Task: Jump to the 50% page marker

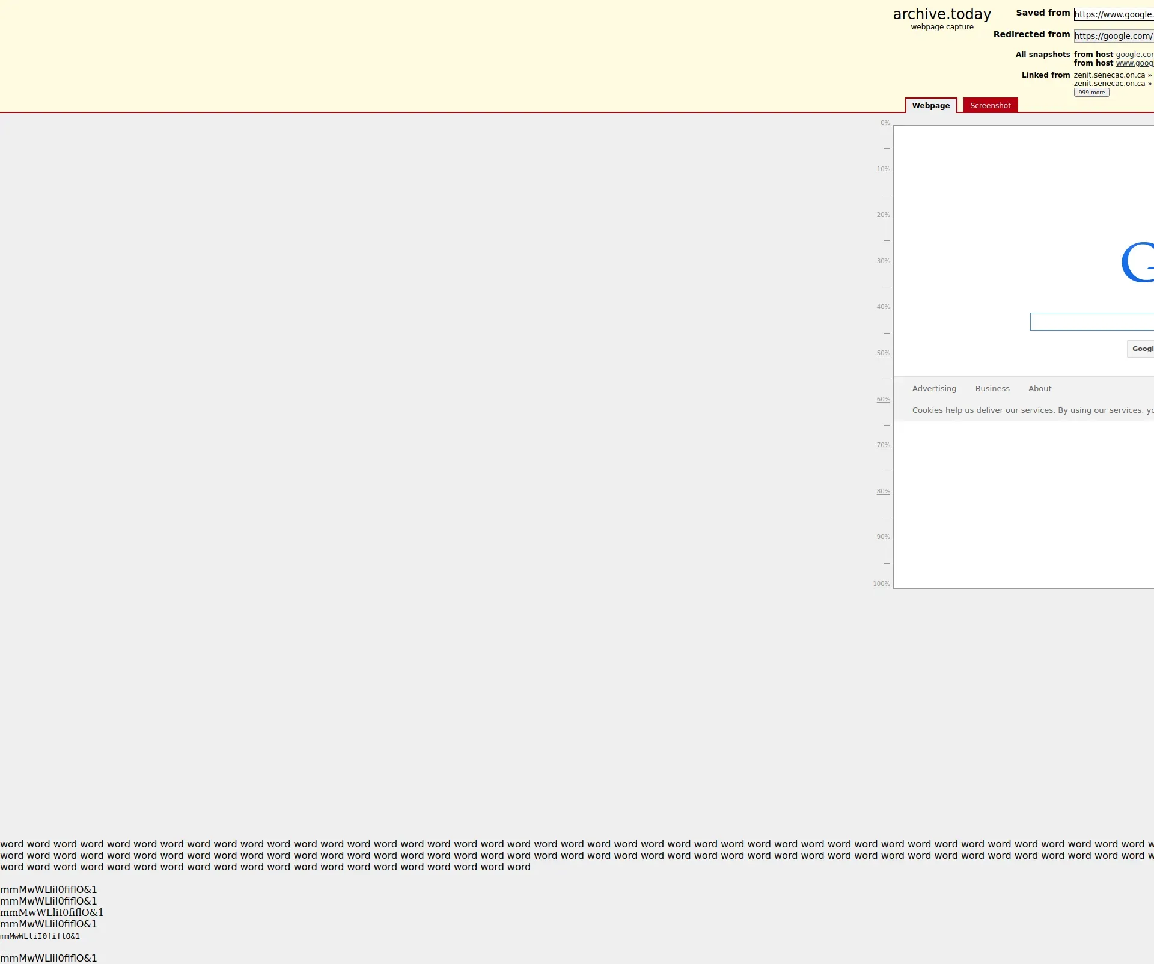Action: [x=883, y=353]
